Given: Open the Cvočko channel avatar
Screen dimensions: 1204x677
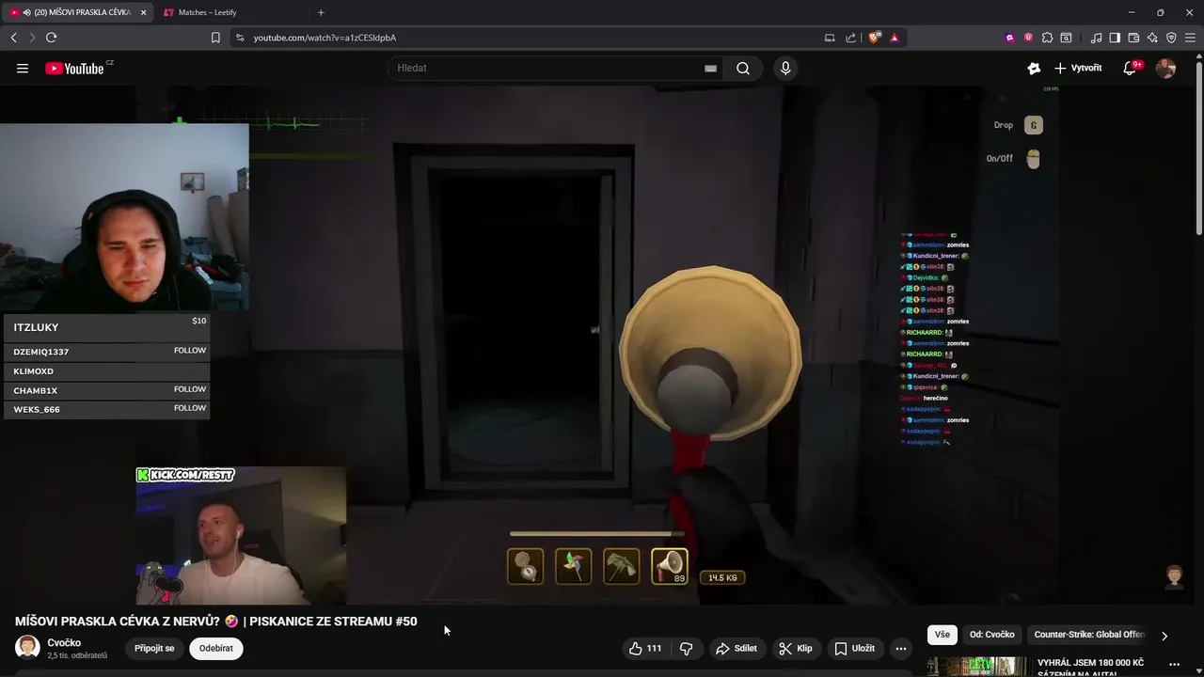Looking at the screenshot, I should pos(28,648).
